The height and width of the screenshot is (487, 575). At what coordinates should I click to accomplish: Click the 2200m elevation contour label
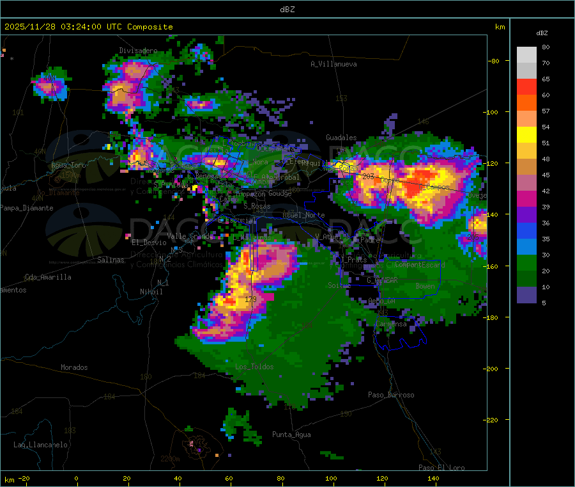pos(170,459)
